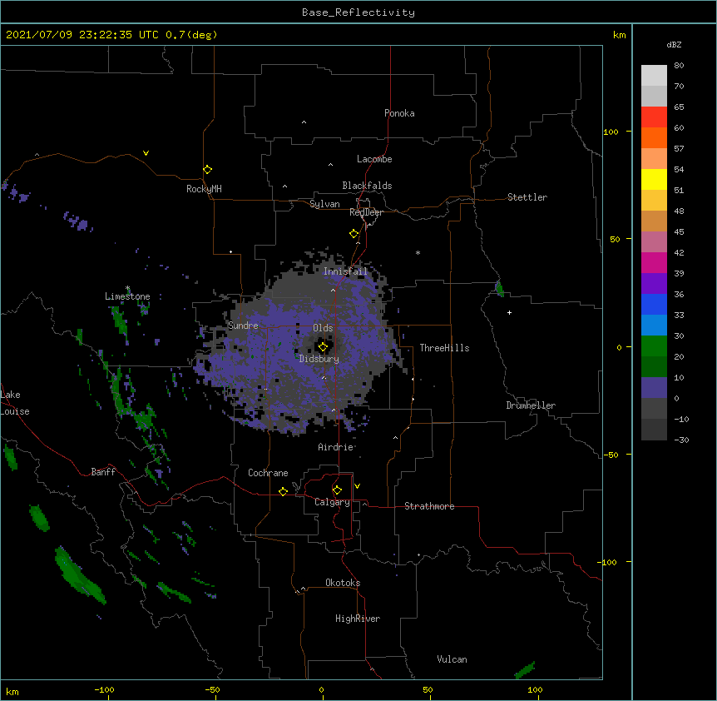Select the magenta 39-42 dBZ legend swatch

tap(654, 263)
